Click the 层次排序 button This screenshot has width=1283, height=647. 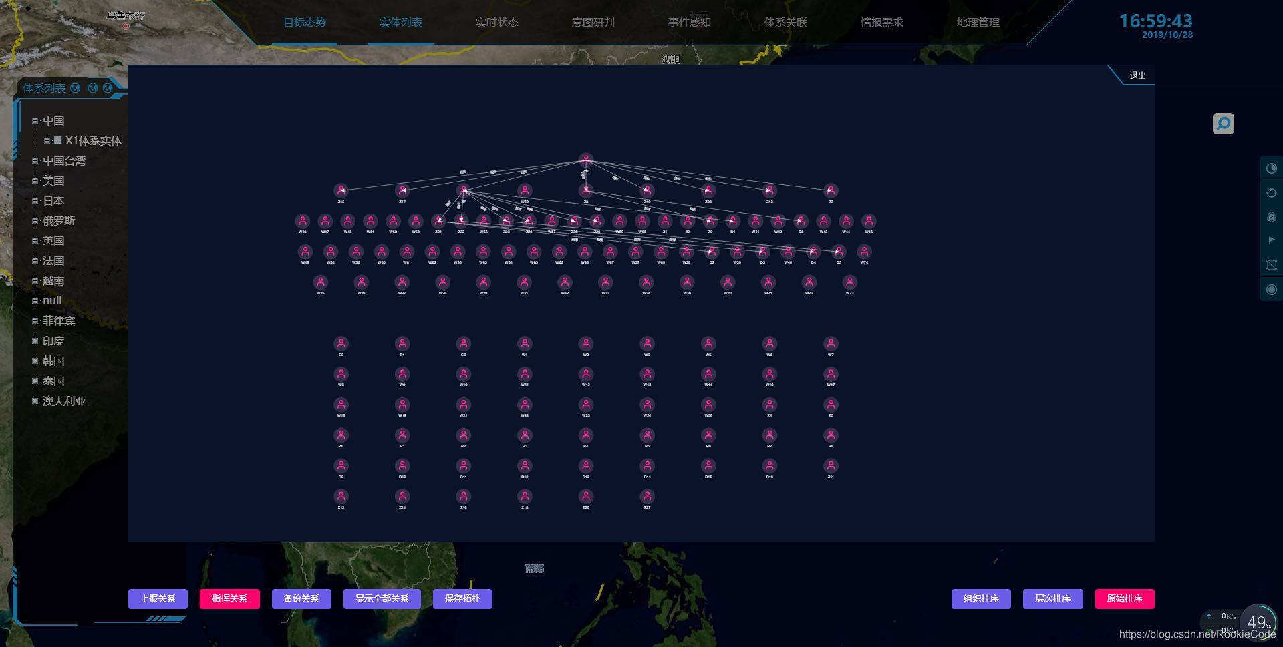coord(1052,598)
